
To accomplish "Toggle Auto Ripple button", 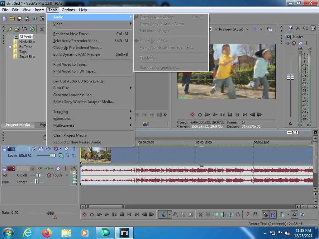I will point(282,214).
